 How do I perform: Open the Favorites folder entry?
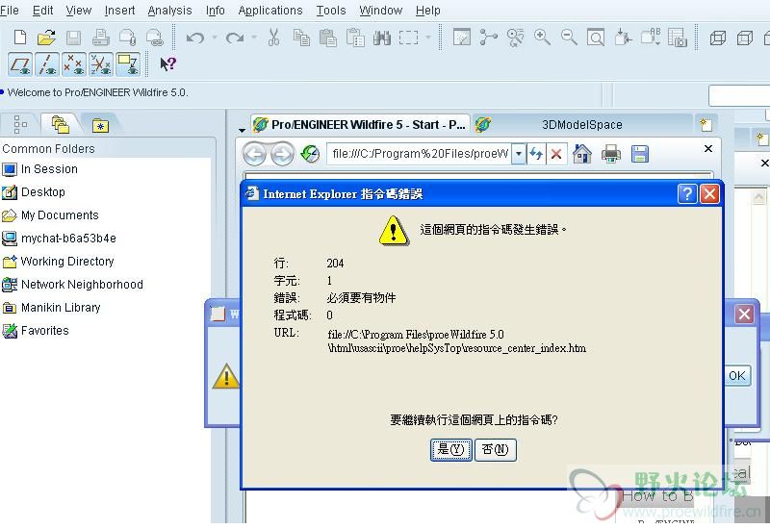[36, 331]
